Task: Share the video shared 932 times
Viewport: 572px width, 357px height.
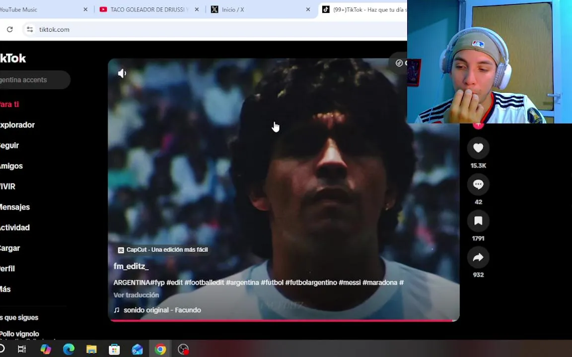Action: point(478,257)
